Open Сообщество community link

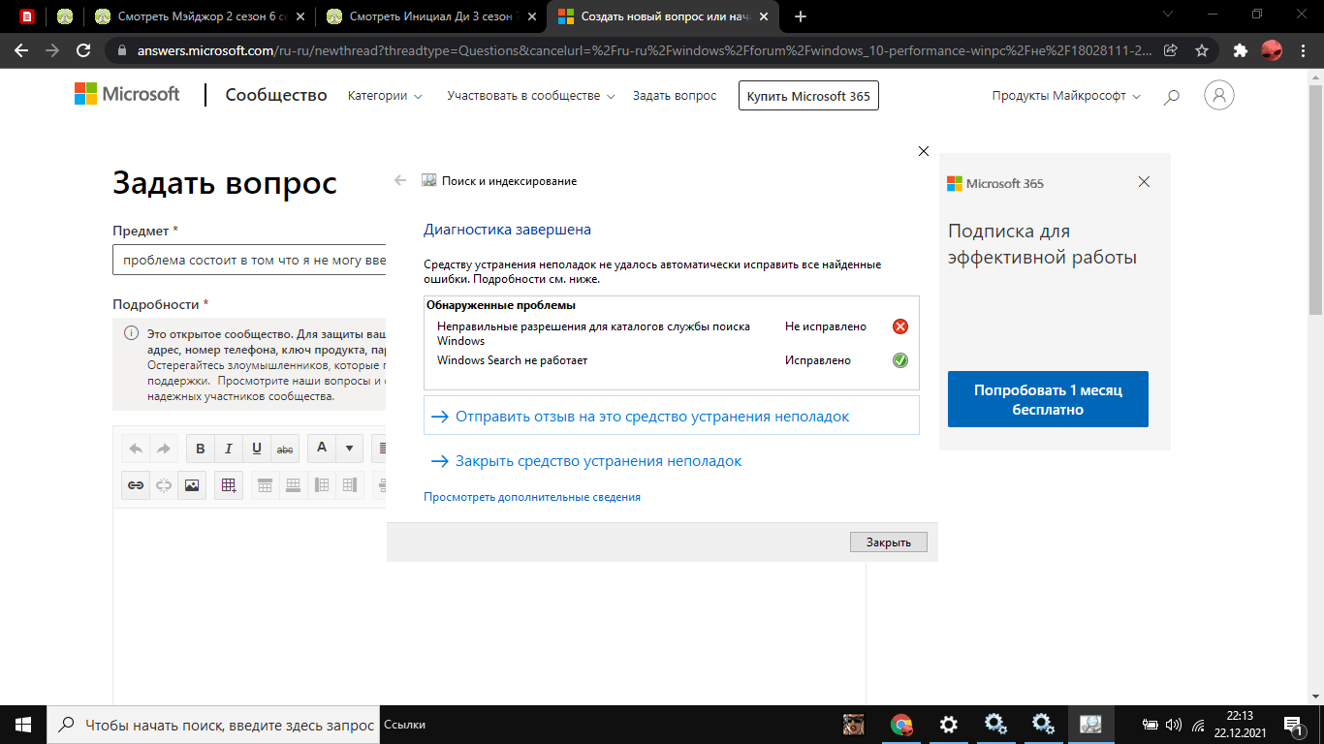276,95
